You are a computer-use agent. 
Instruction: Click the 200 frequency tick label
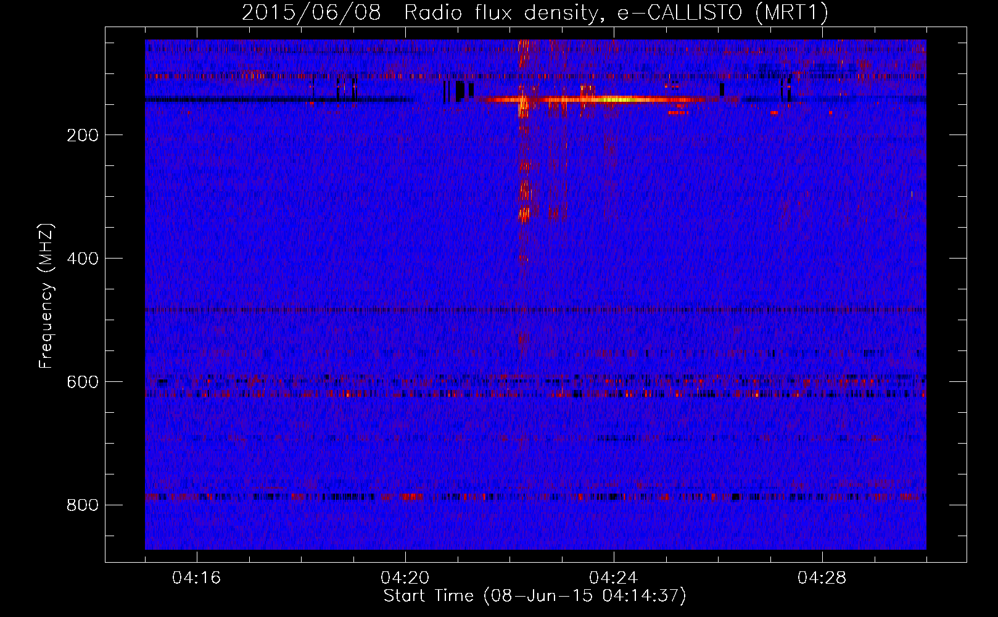point(83,135)
